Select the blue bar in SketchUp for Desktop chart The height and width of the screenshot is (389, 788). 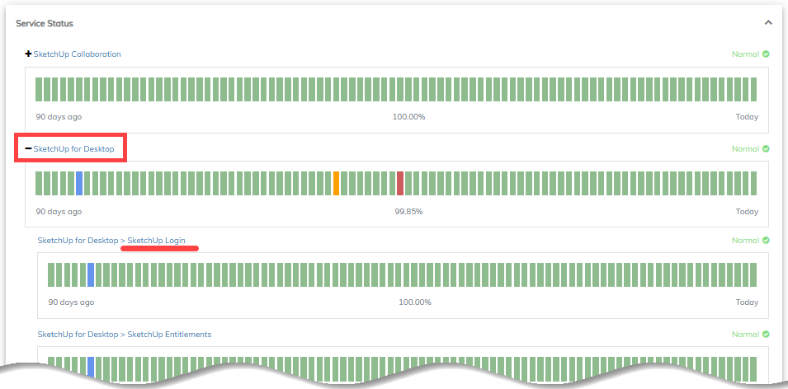tap(79, 183)
